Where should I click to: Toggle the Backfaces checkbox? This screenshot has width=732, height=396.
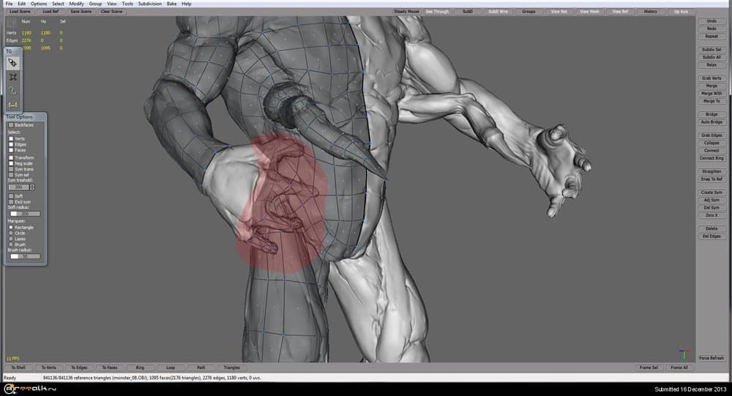coord(11,125)
